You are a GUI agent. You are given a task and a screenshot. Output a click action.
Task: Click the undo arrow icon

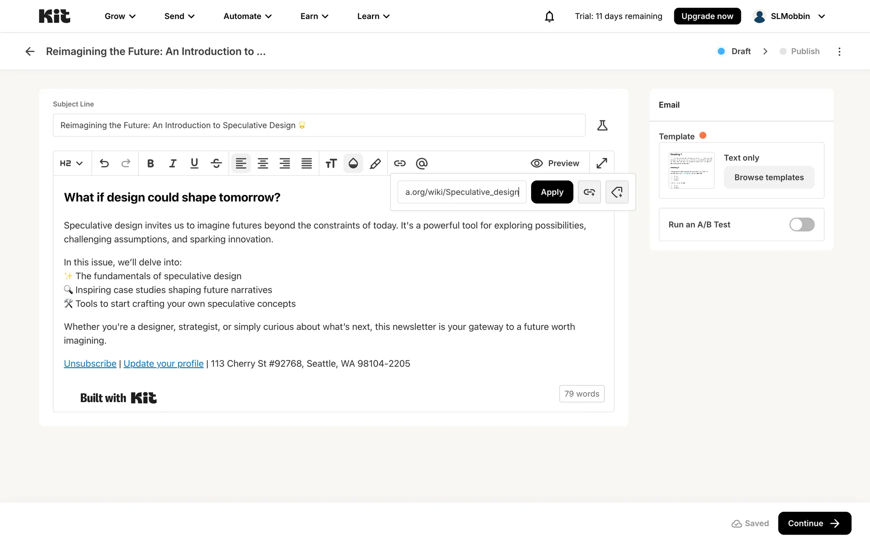[104, 163]
